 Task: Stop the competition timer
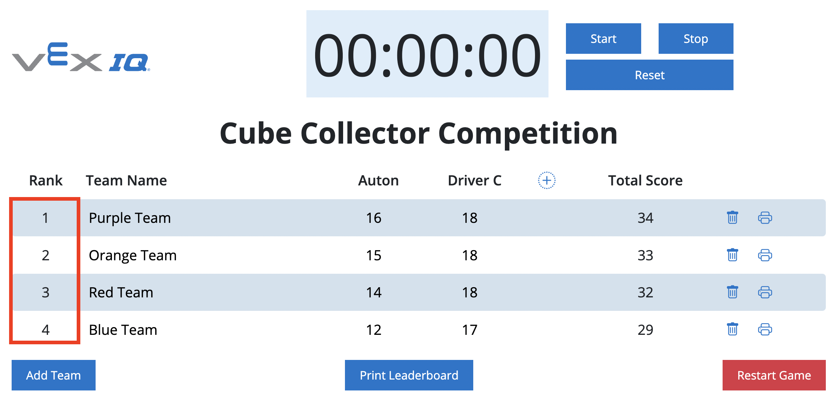pyautogui.click(x=695, y=38)
